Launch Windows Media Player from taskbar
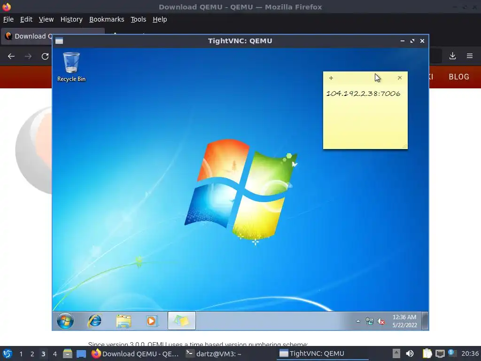This screenshot has height=361, width=481. [152, 321]
